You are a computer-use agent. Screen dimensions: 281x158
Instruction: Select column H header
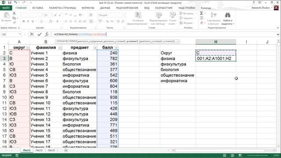coord(216,42)
